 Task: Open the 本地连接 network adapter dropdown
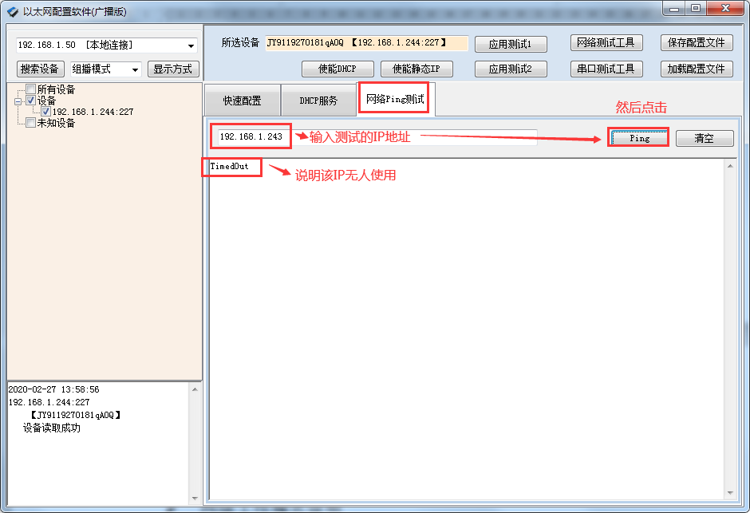tap(190, 45)
